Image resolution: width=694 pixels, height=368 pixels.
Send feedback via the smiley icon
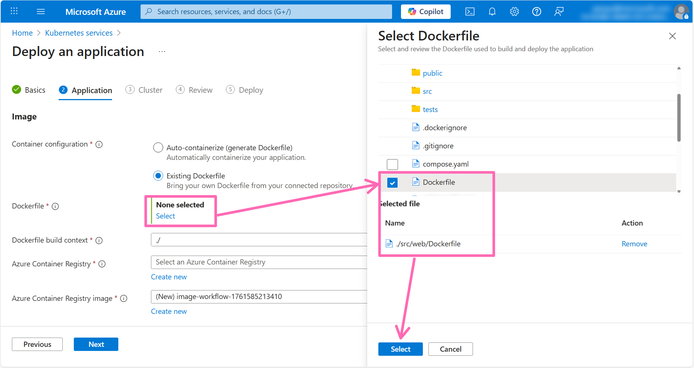(x=559, y=11)
